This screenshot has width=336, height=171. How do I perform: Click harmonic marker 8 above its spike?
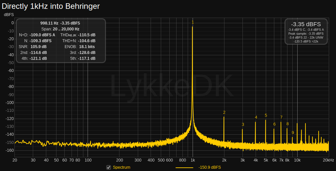[x=287, y=124]
